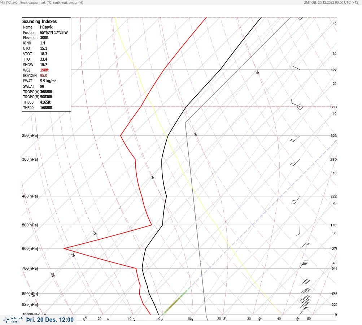Click the wind barb at 600 hPa level
362x325 pixels.
305,246
